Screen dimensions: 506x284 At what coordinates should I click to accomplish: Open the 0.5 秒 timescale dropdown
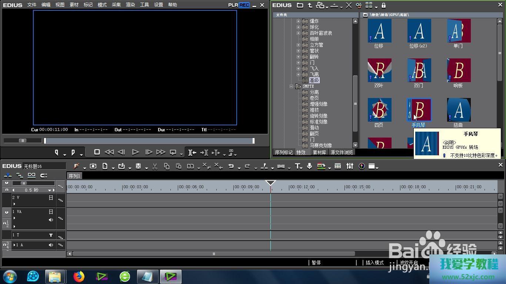point(49,190)
